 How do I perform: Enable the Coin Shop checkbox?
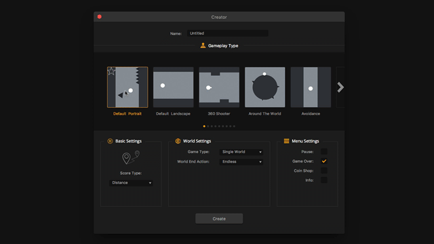point(324,171)
